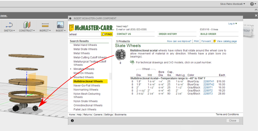
Task: Click the Close button in dialog
Action: (x=232, y=120)
